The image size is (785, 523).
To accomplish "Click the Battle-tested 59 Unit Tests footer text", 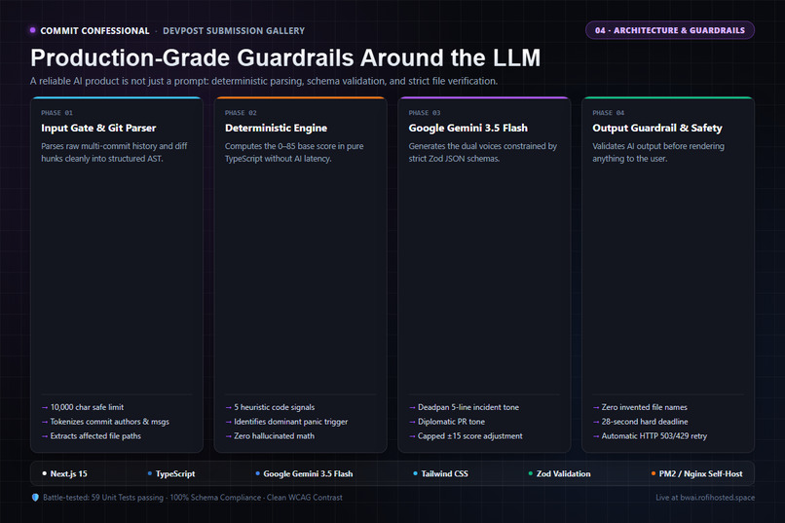I will pos(193,498).
